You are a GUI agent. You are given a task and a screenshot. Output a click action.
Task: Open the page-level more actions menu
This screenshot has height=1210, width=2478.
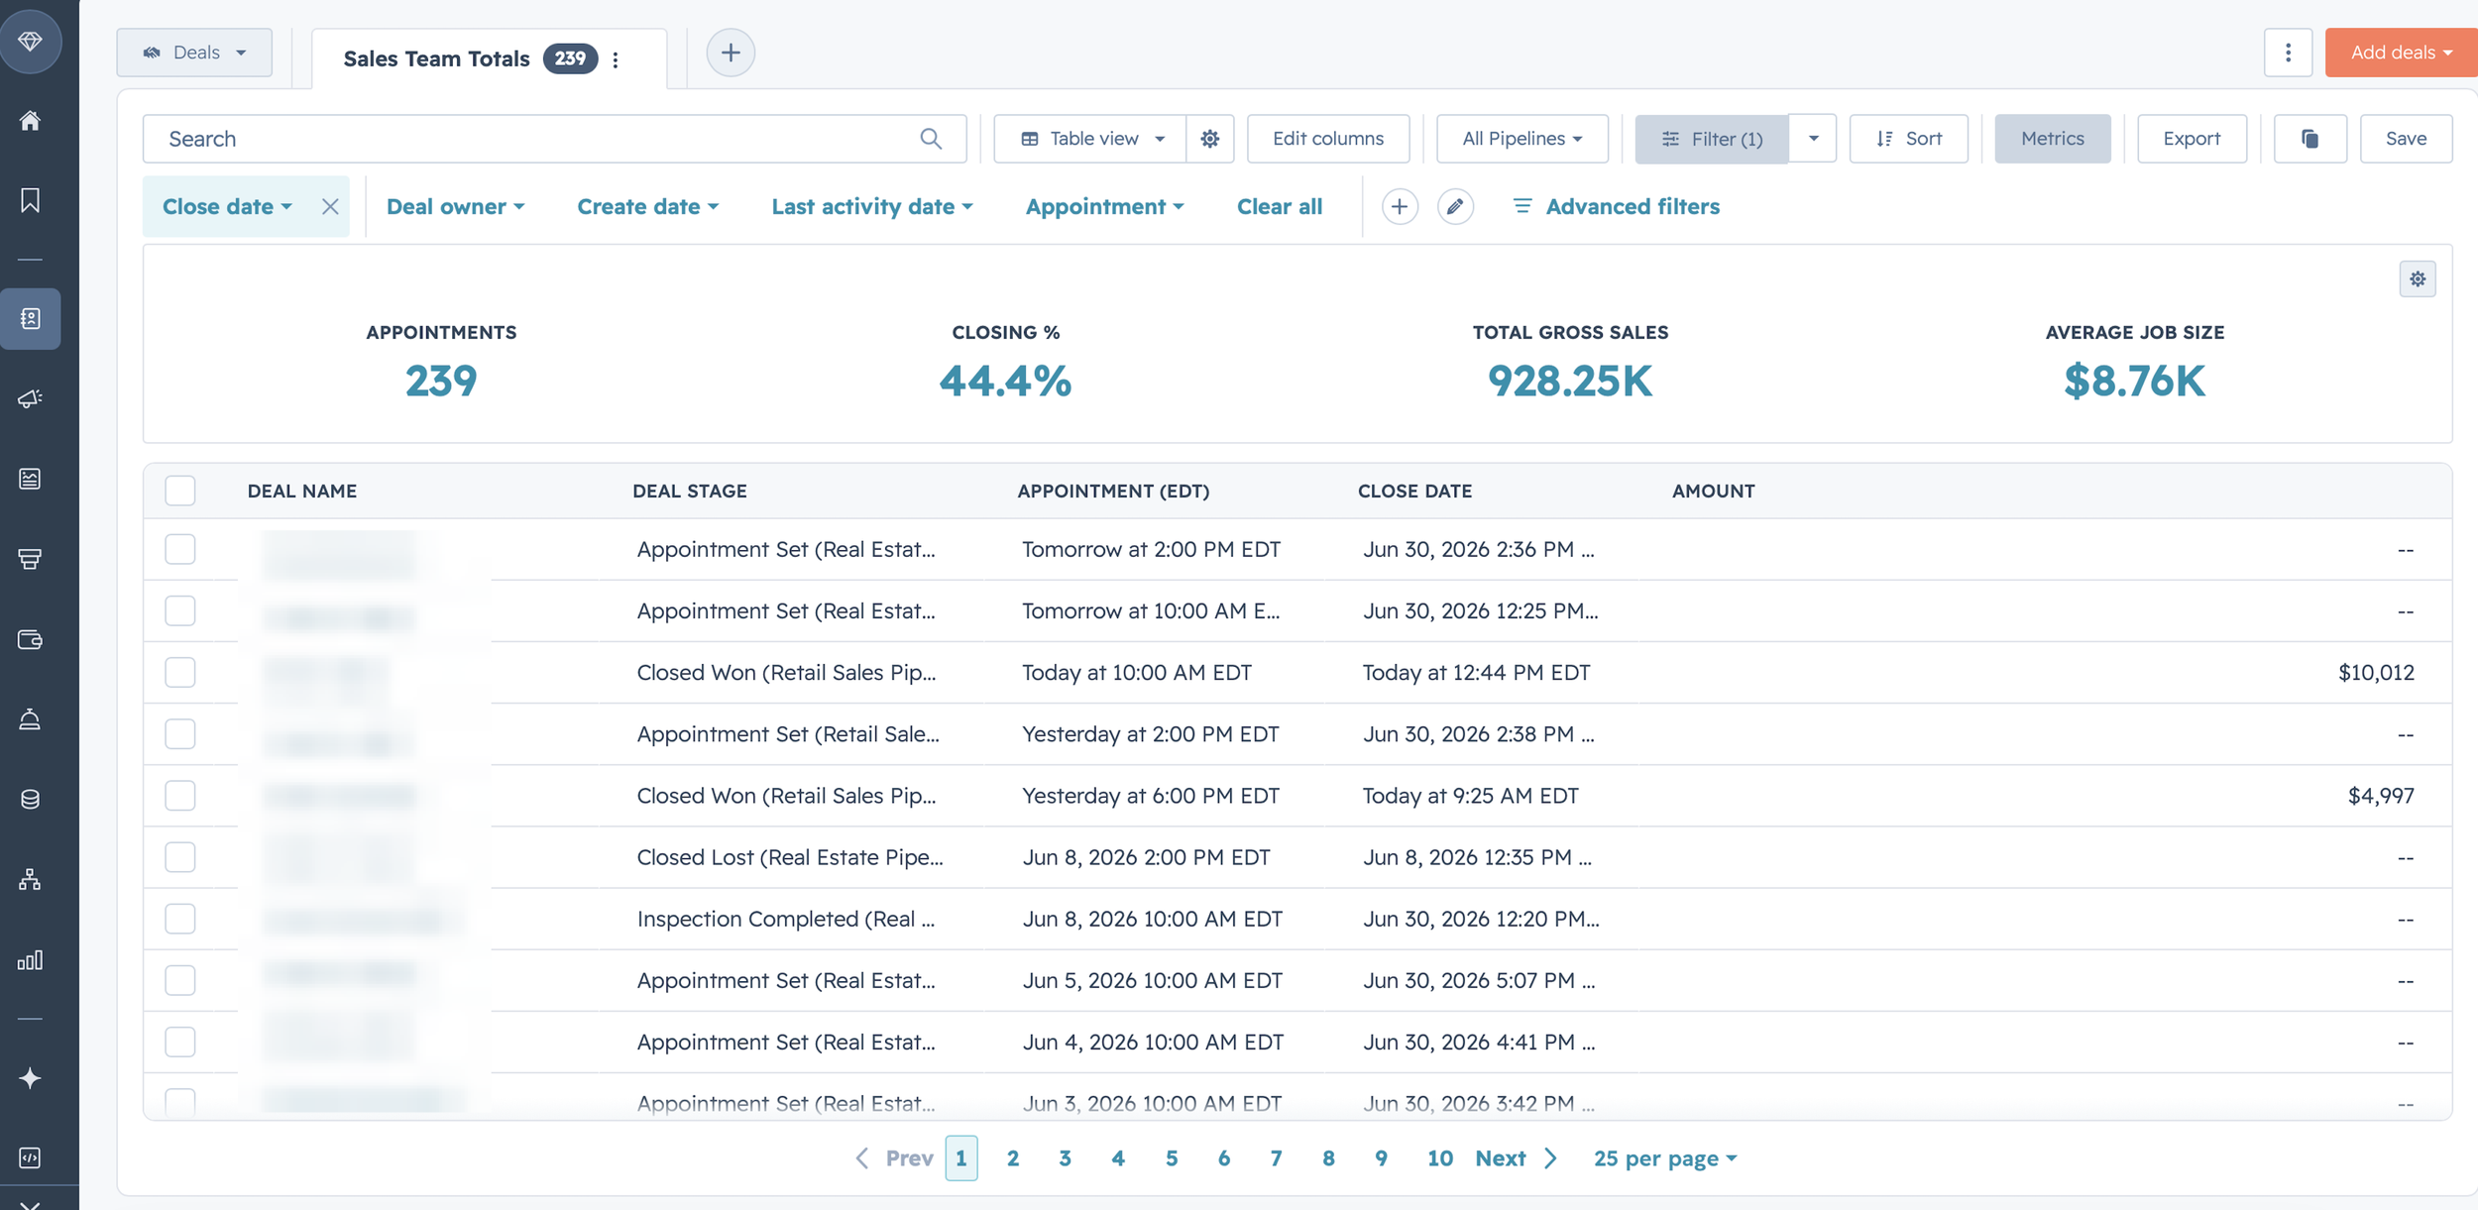(2288, 53)
